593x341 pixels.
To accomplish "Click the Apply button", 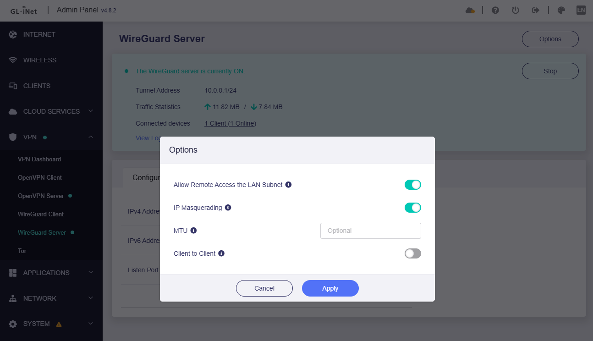I will (x=330, y=288).
